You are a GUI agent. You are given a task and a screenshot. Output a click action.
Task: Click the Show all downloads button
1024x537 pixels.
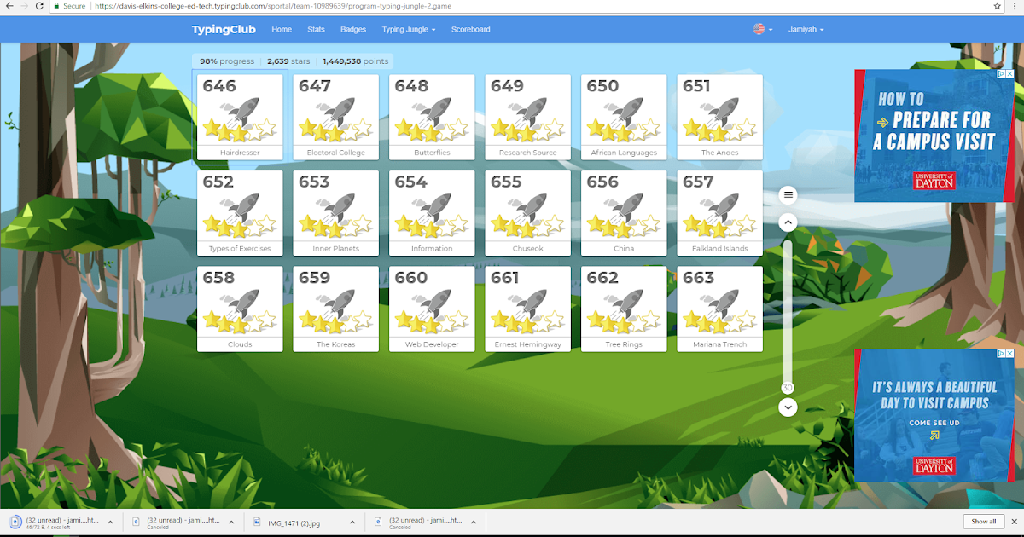pyautogui.click(x=985, y=521)
